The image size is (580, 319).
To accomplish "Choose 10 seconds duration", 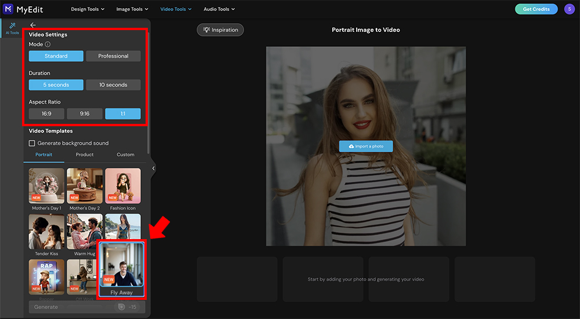I will [113, 85].
